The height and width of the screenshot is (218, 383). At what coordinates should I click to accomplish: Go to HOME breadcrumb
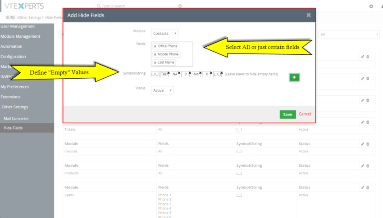[10, 18]
